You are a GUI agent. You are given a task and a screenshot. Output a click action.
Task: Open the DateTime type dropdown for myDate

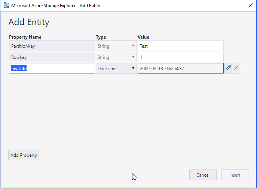116,68
